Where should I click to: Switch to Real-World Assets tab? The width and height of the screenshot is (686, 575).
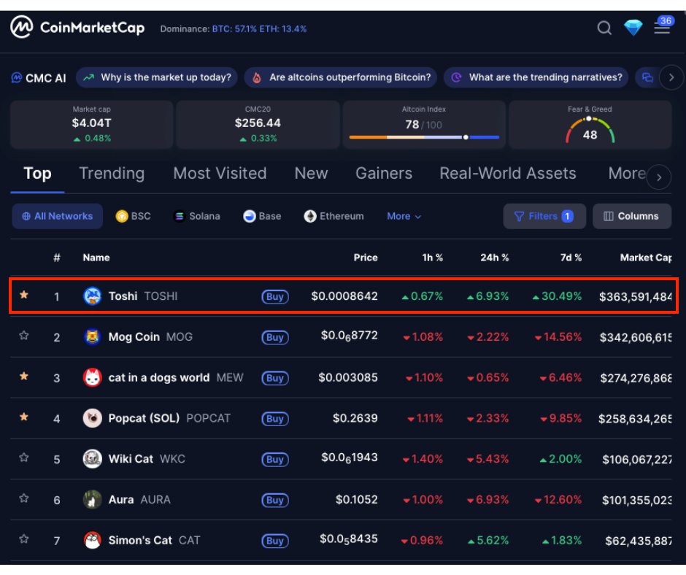[507, 174]
